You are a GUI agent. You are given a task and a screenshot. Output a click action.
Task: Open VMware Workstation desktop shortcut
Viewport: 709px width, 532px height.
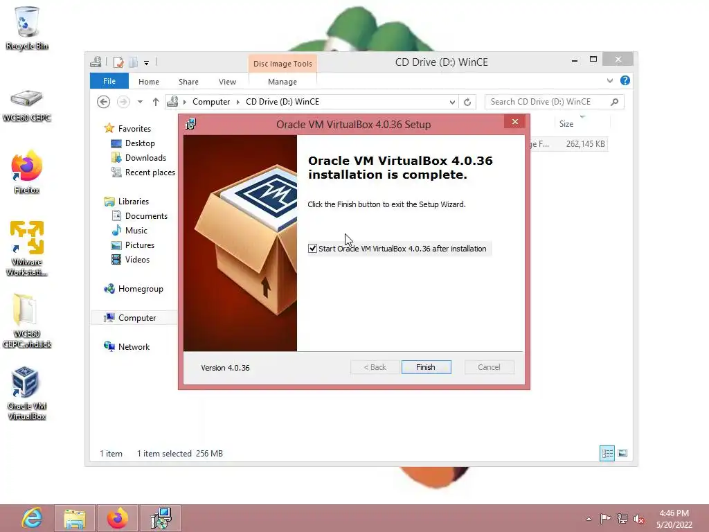pyautogui.click(x=27, y=248)
